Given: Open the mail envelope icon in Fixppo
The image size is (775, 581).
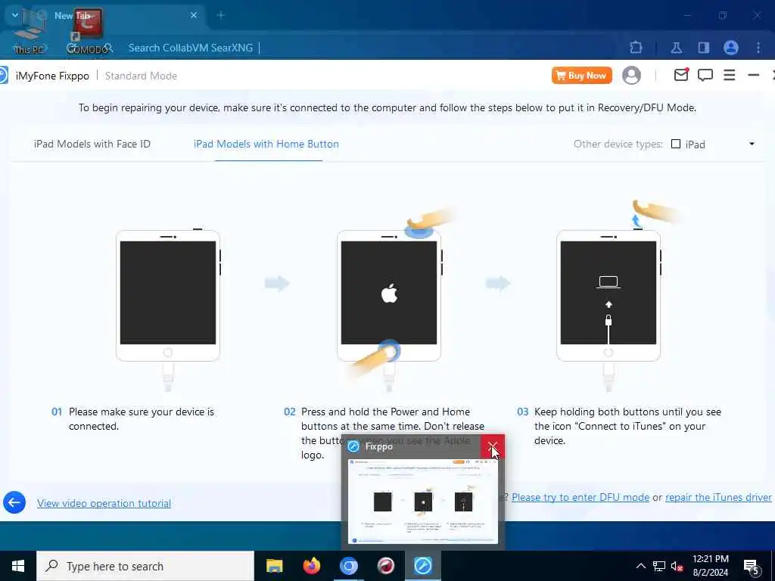Looking at the screenshot, I should tap(681, 75).
